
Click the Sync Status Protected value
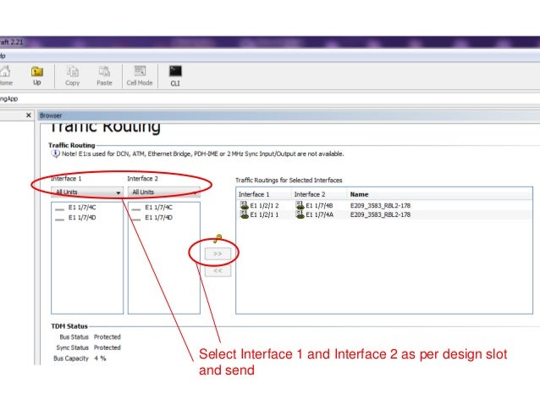pyautogui.click(x=107, y=348)
